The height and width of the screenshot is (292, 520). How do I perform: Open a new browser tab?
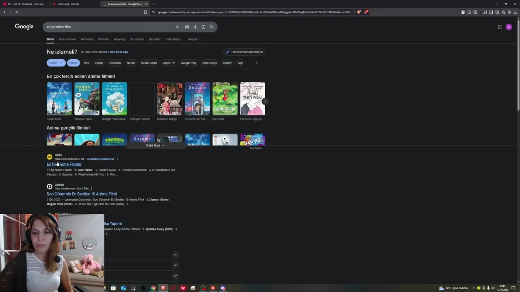point(154,4)
